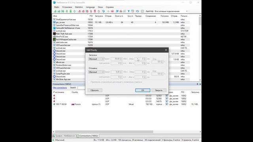Screen dimensions: 253x142
Task: Select the WmiPrvSE.exe process row
Action: pyautogui.click(x=121, y=37)
